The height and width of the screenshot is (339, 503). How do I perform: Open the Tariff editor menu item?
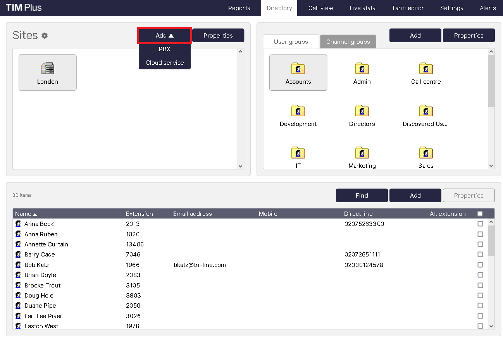click(408, 8)
